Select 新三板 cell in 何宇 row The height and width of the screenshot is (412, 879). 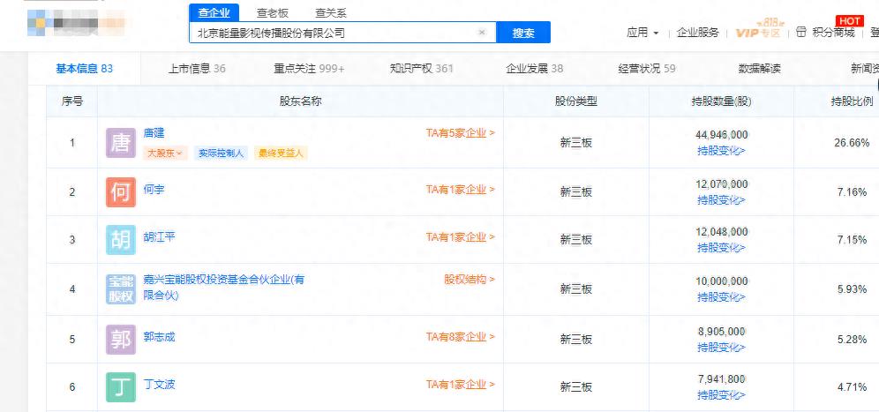click(576, 192)
